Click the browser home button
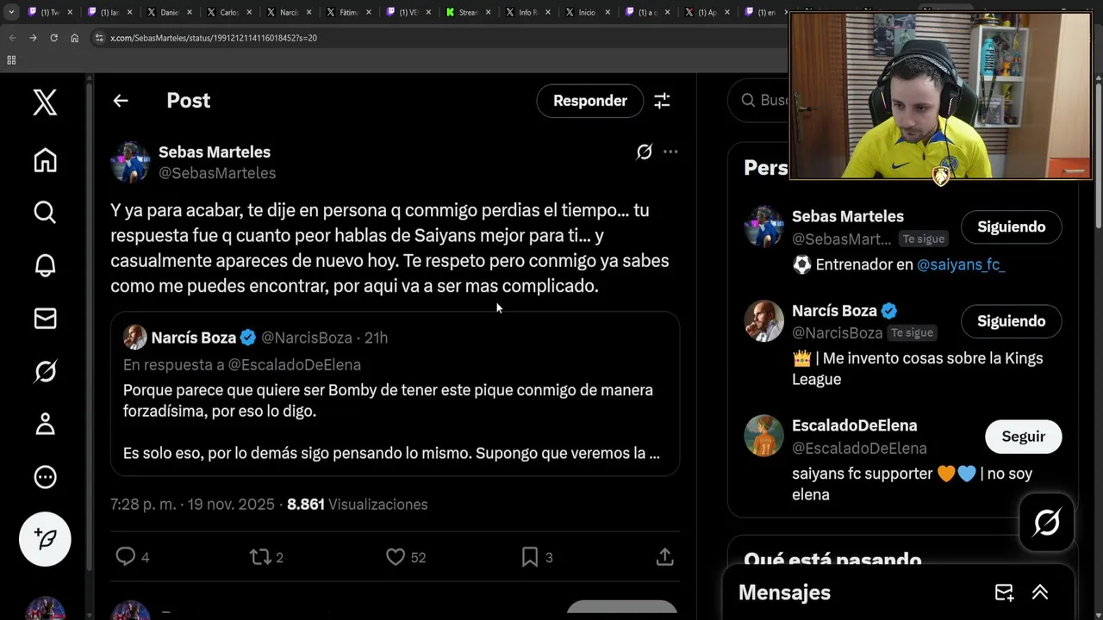Screen dimensions: 1103x620 (x=74, y=38)
